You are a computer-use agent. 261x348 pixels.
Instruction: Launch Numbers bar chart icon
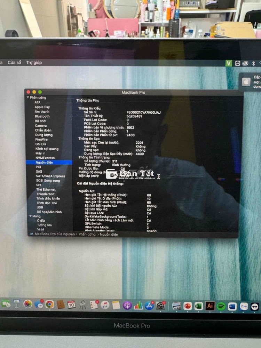pyautogui.click(x=138, y=306)
